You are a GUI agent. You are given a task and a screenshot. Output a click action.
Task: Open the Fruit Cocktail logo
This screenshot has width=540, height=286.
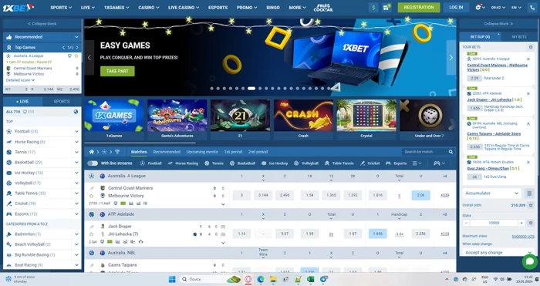click(x=323, y=7)
